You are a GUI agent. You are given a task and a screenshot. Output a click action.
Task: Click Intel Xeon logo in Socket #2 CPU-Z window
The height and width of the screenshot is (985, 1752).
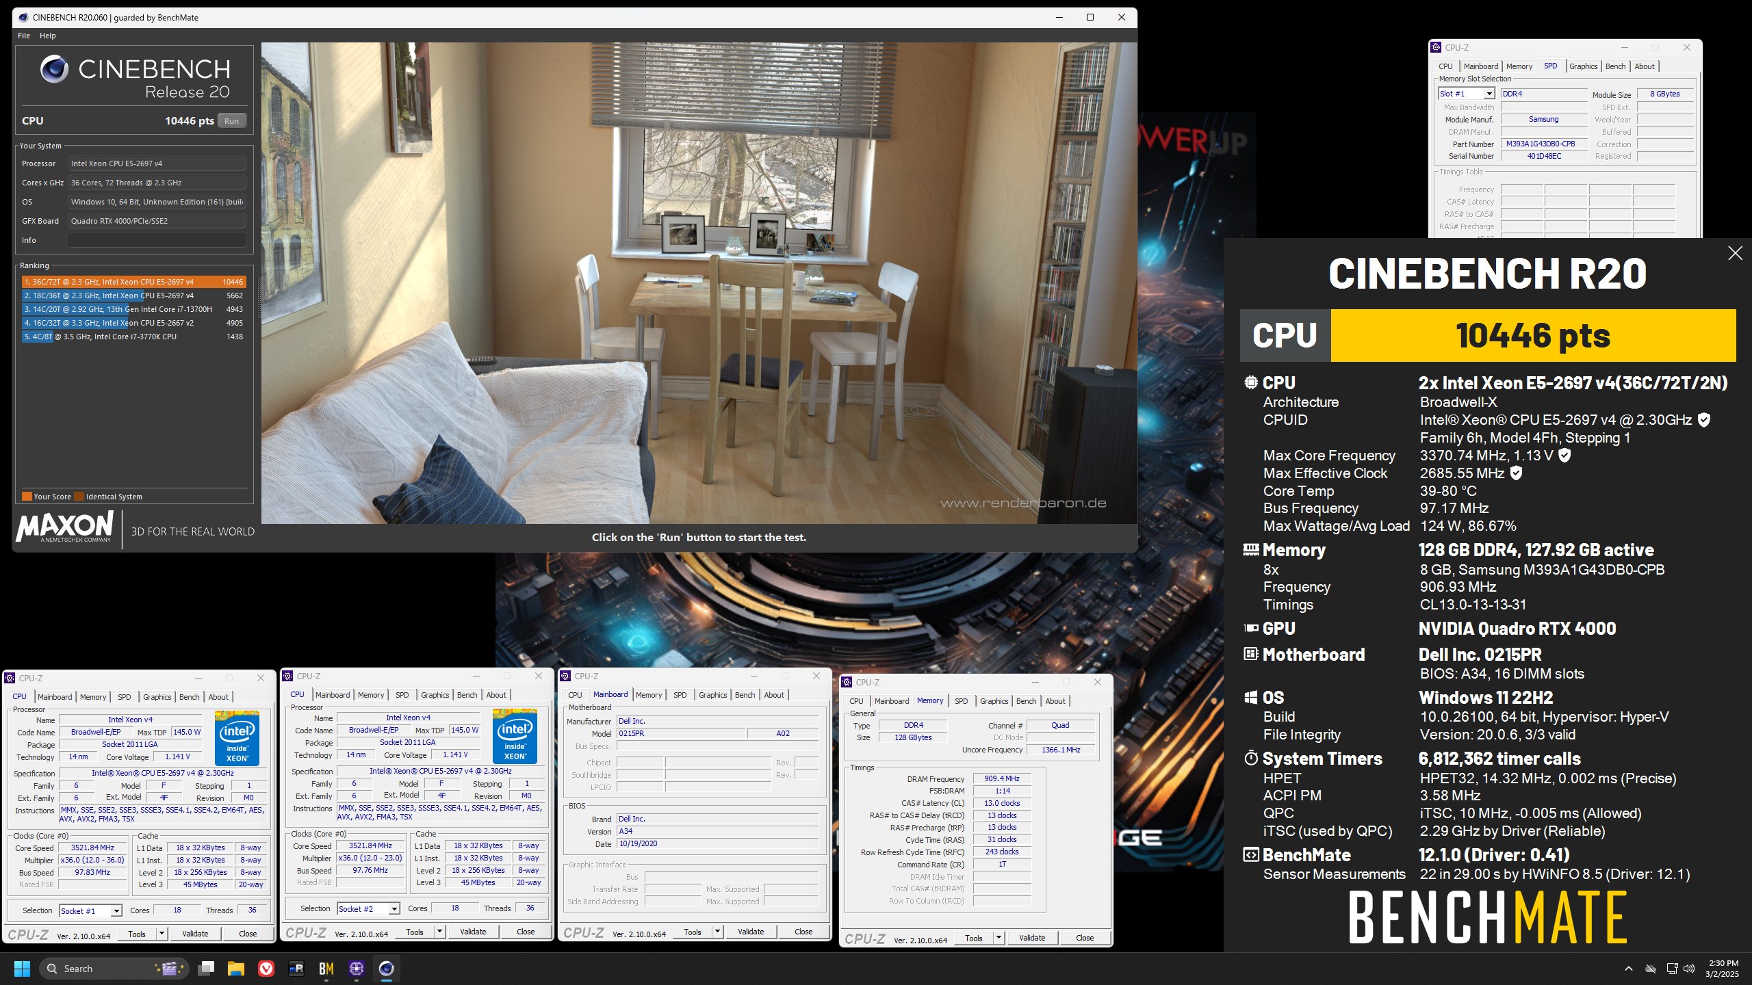[x=515, y=736]
